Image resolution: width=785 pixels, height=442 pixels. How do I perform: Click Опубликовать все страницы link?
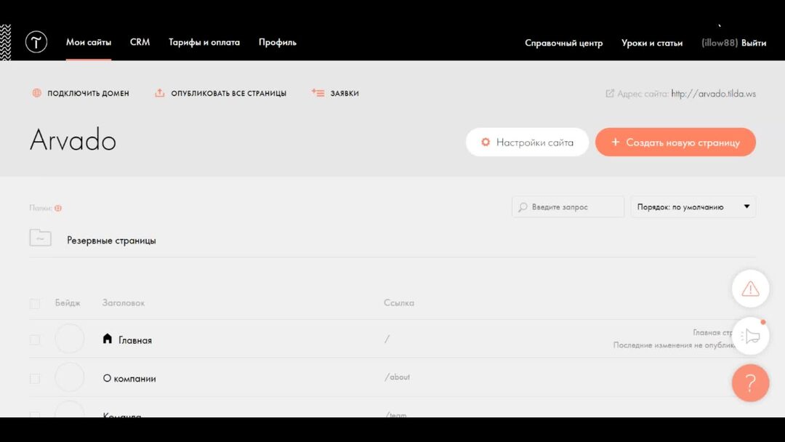pyautogui.click(x=229, y=93)
